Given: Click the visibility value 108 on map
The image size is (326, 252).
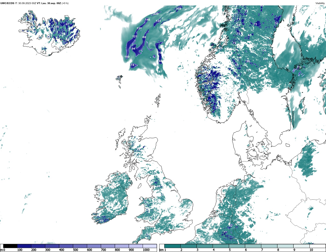Looking at the screenshot, I should click(x=179, y=9).
